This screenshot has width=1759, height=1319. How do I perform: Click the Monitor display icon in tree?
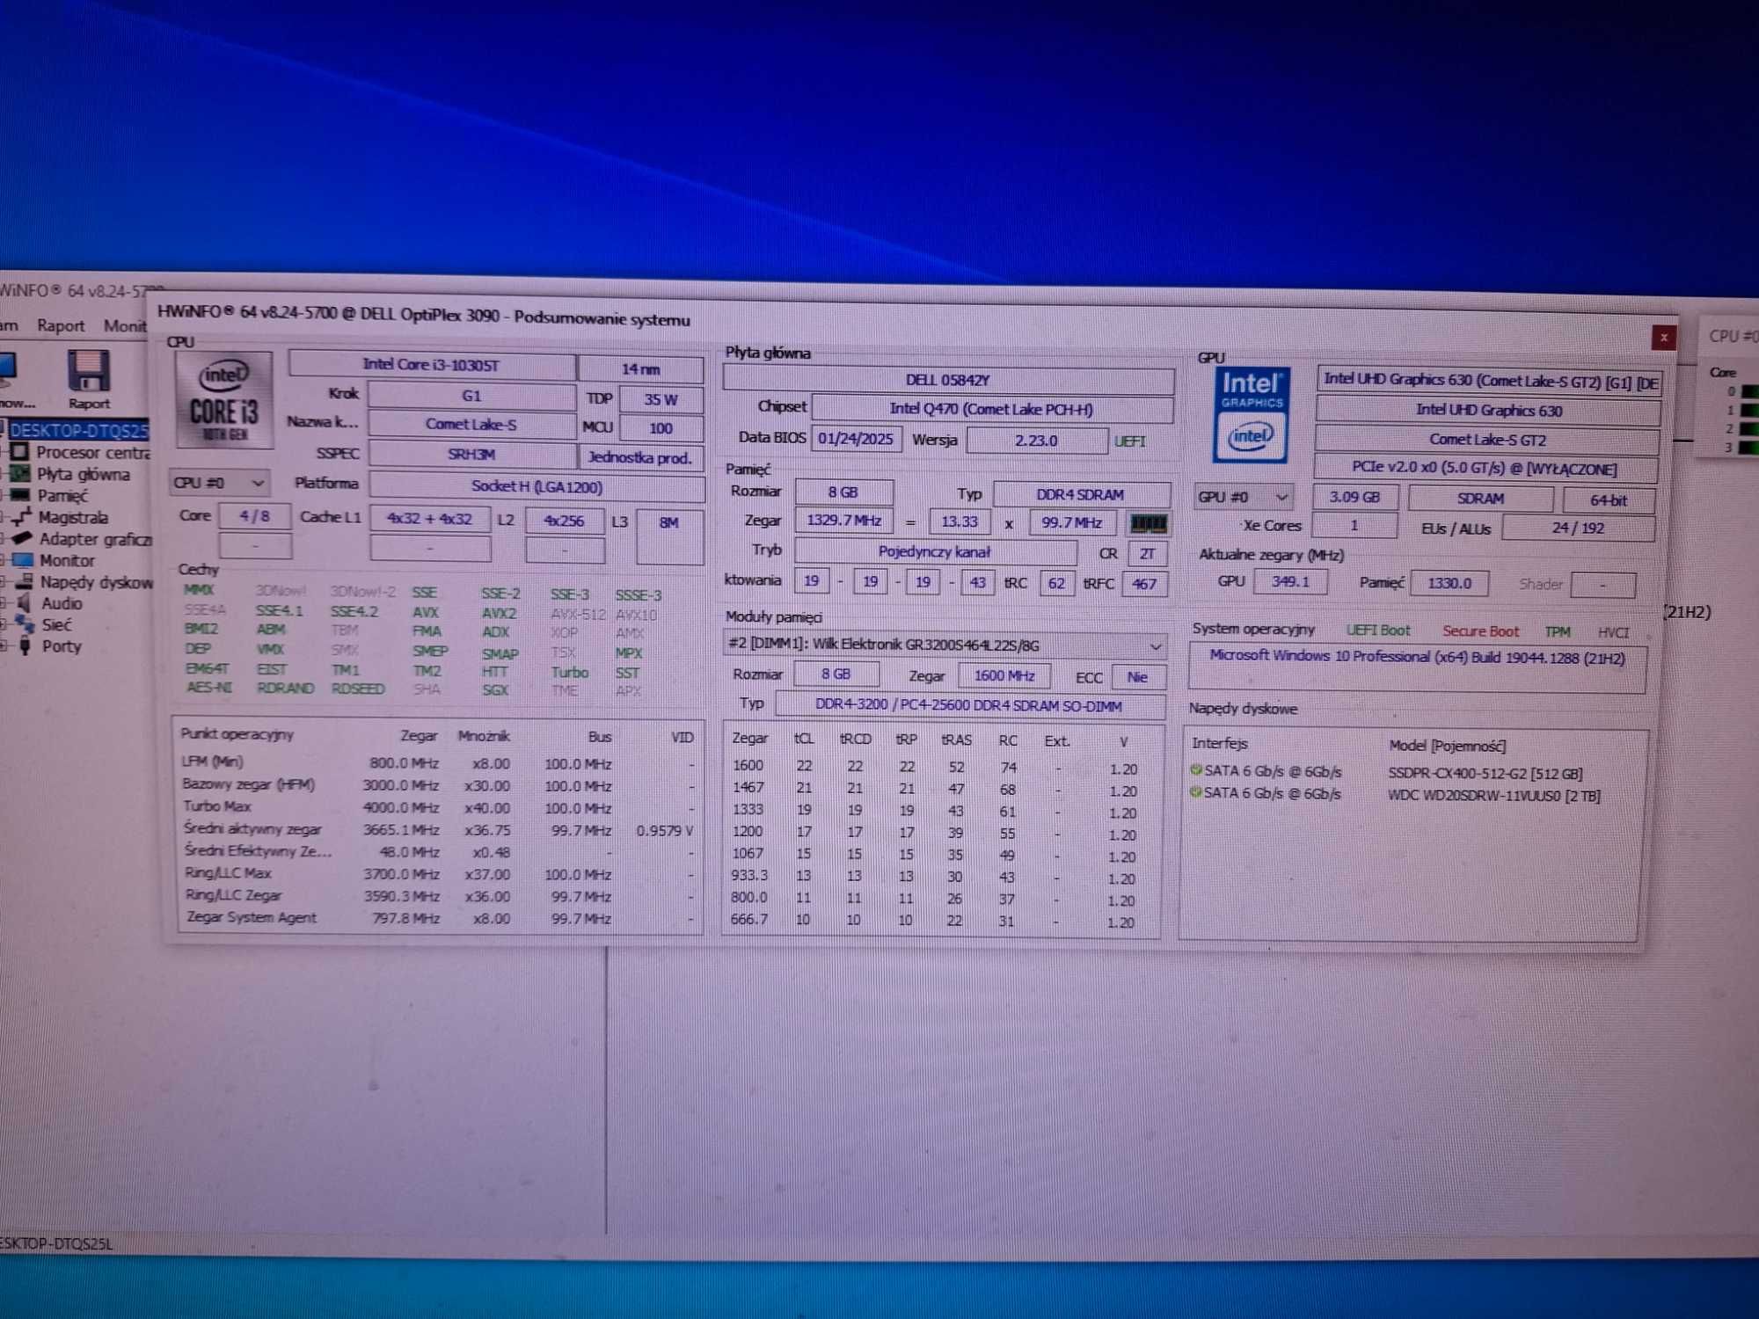23,560
